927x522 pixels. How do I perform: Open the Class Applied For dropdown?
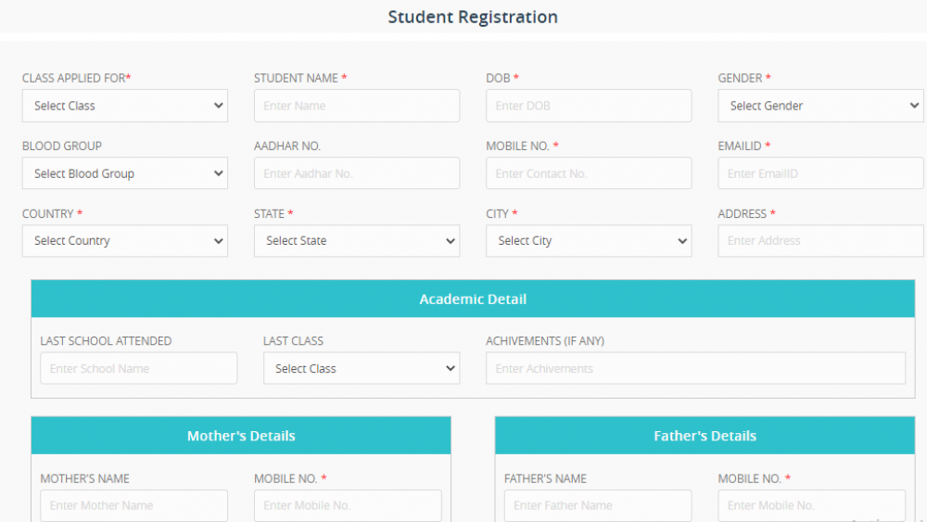124,106
